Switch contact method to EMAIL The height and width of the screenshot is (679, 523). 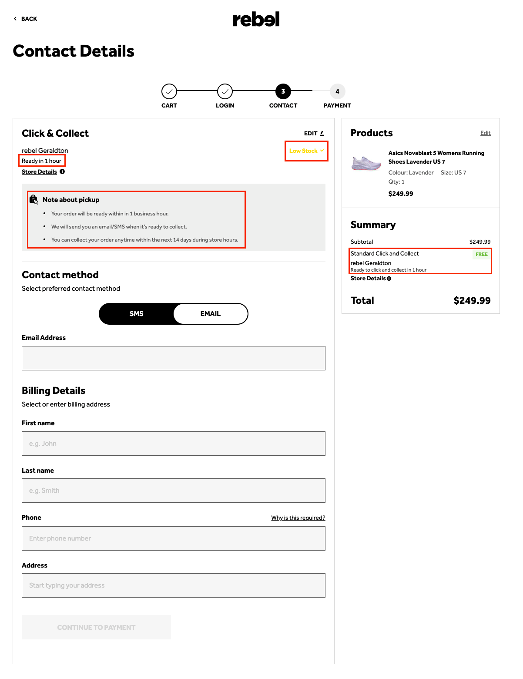[211, 313]
